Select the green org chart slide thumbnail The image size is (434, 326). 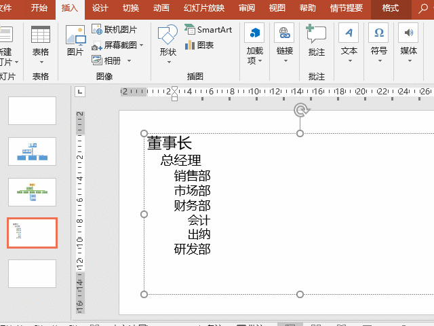point(32,192)
